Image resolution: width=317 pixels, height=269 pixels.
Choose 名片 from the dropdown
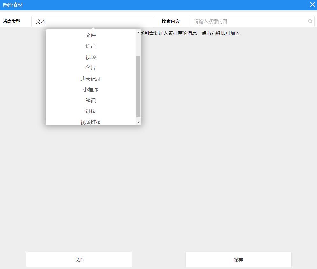pyautogui.click(x=90, y=68)
